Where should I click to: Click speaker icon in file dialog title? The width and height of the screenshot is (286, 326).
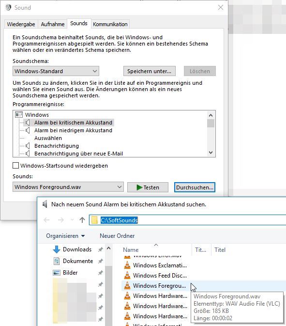coord(45,204)
